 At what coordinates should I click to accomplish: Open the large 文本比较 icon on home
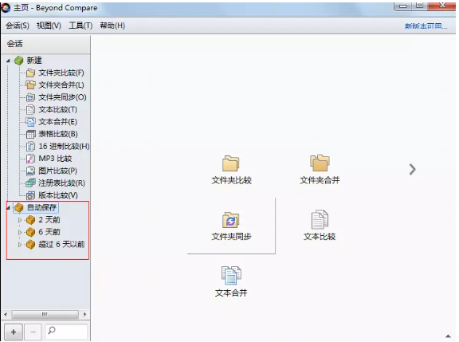click(320, 219)
